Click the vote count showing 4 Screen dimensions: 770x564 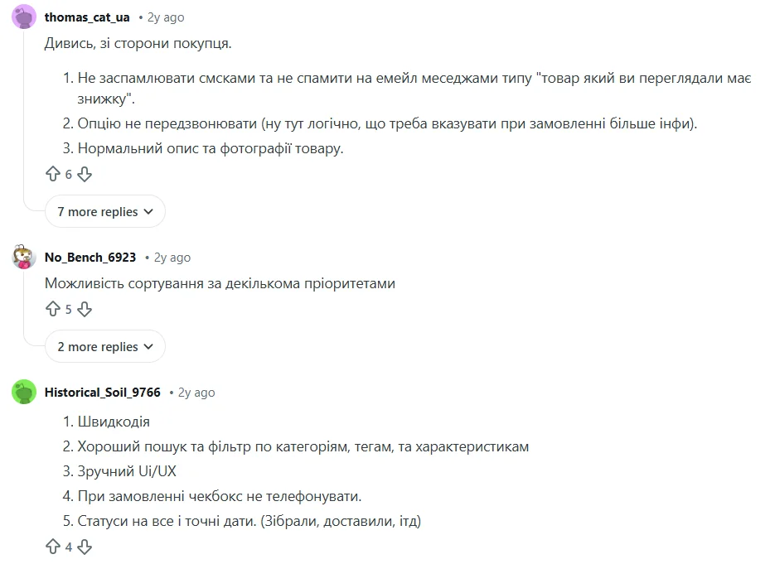(x=70, y=547)
